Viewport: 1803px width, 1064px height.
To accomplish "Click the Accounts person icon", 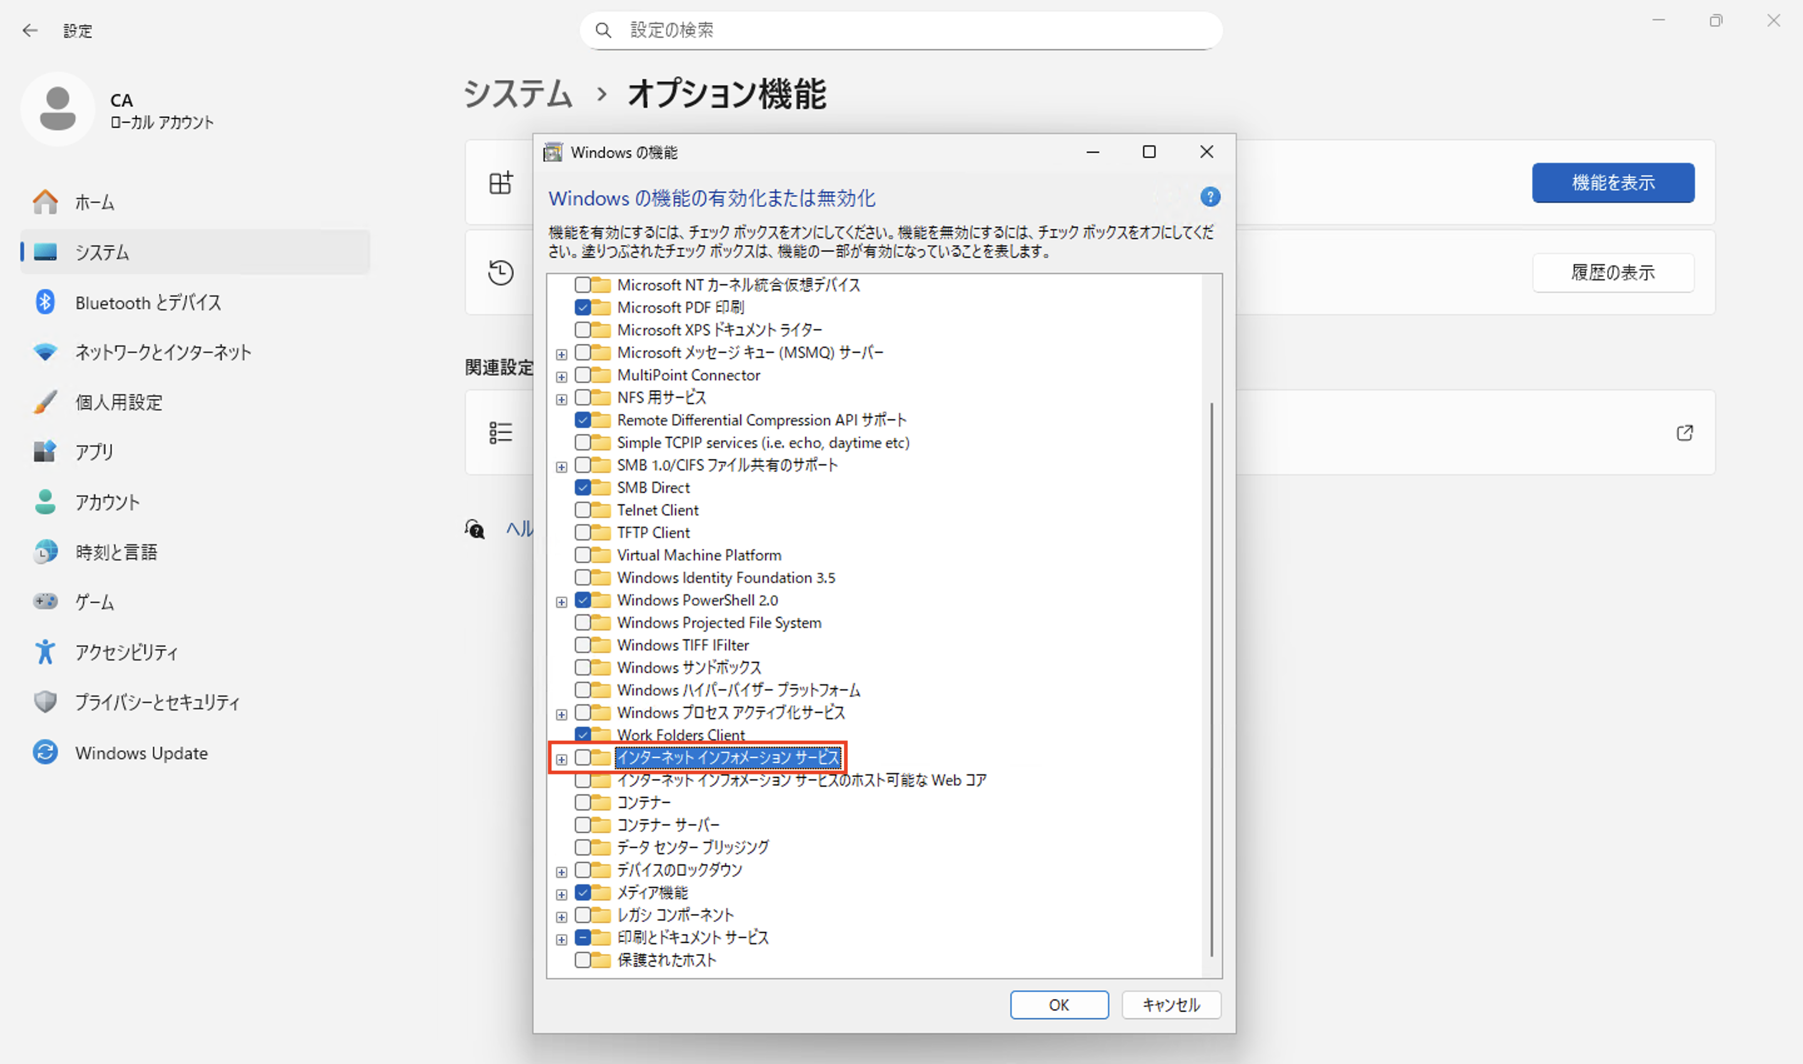I will (45, 502).
